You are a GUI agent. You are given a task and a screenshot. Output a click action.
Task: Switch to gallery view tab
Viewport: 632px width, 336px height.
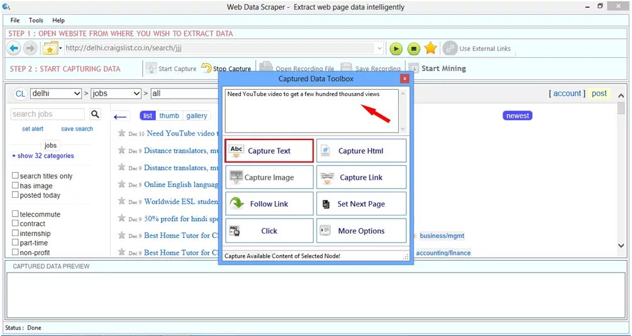[x=197, y=116]
